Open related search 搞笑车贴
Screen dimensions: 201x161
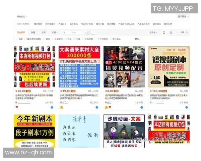(74, 24)
